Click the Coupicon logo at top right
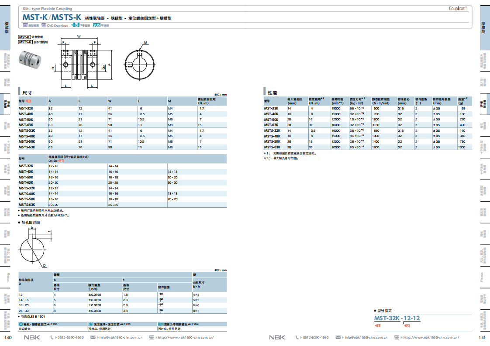This screenshot has height=346, width=490. tap(458, 8)
